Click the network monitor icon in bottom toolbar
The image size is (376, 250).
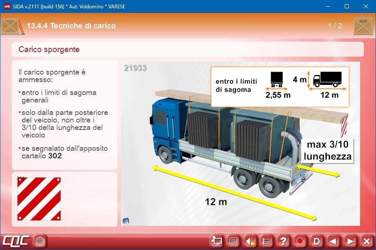pos(217,241)
